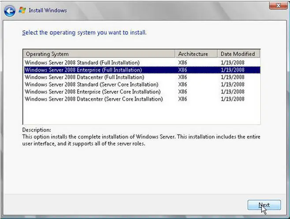Click 1/19/2008 date in Datacenter Full Installation row
This screenshot has width=290, height=219.
click(x=232, y=77)
